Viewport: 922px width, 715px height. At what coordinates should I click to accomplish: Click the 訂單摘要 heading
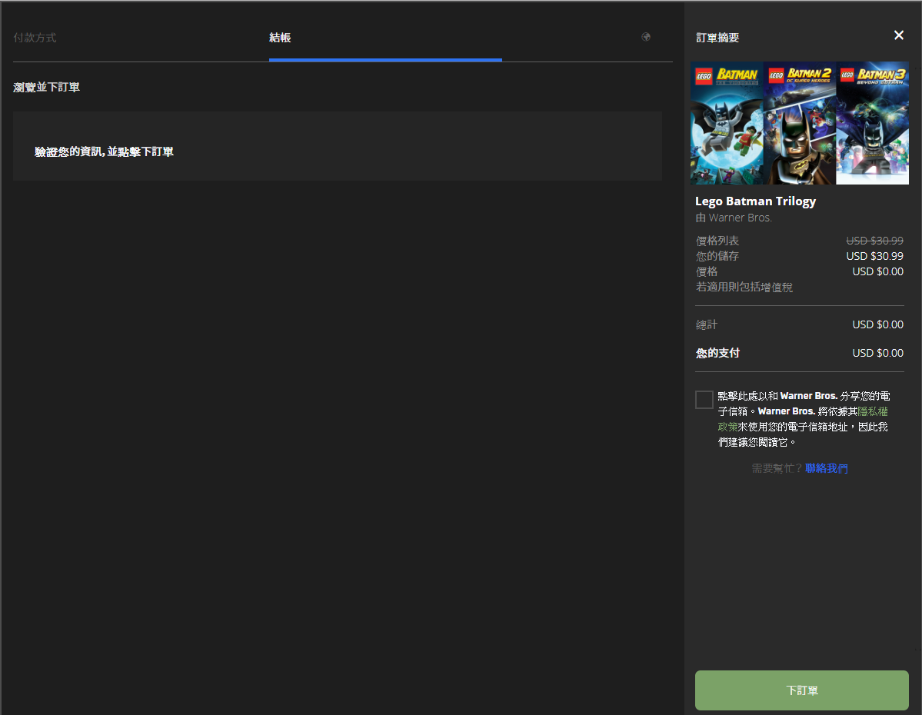(717, 38)
